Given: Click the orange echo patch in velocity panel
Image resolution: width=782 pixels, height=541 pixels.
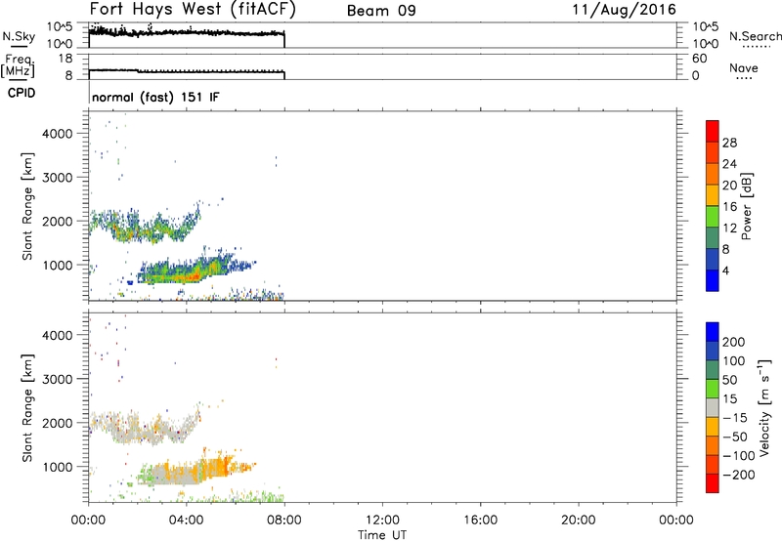Looking at the screenshot, I should point(219,468).
